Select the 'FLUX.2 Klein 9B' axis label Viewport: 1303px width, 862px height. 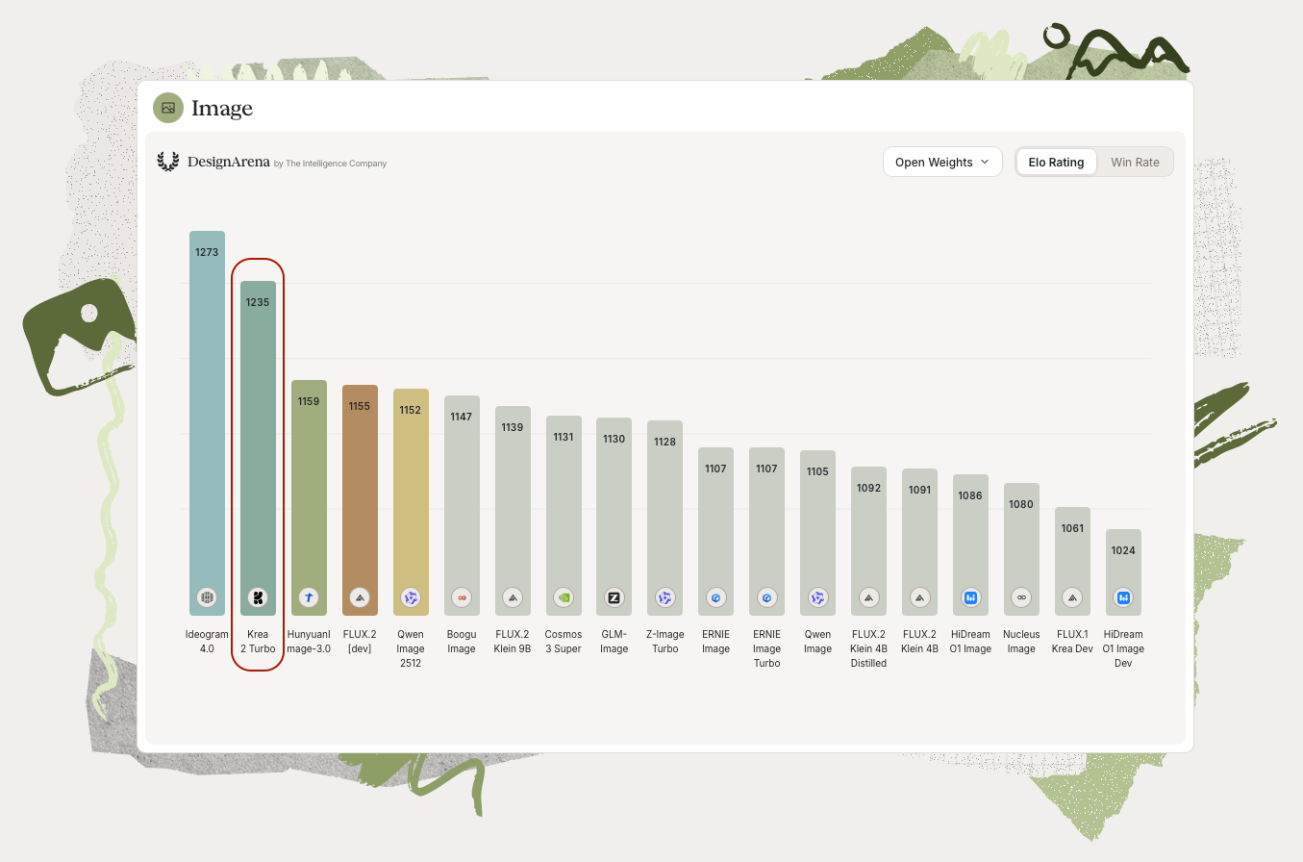(x=513, y=642)
